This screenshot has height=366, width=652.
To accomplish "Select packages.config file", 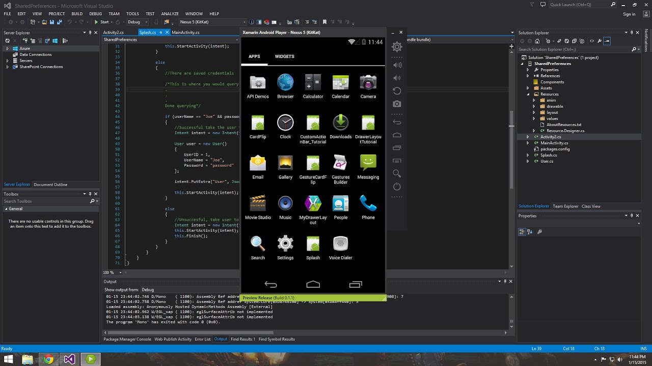I will [555, 149].
